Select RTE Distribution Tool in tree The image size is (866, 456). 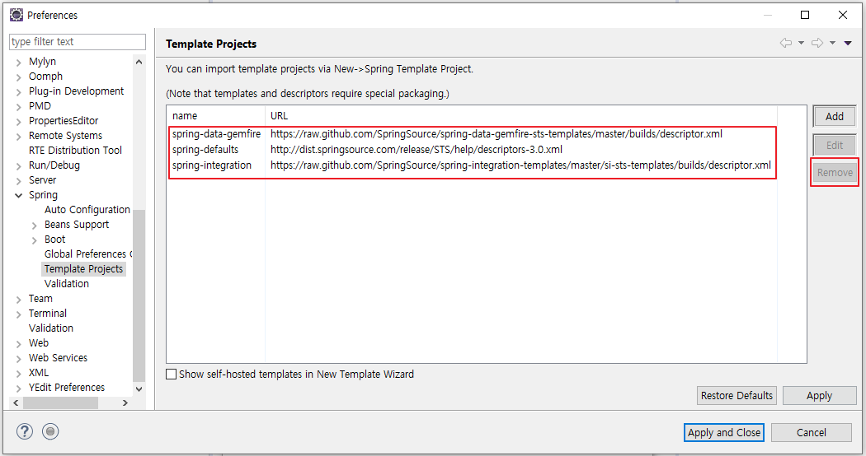[75, 150]
